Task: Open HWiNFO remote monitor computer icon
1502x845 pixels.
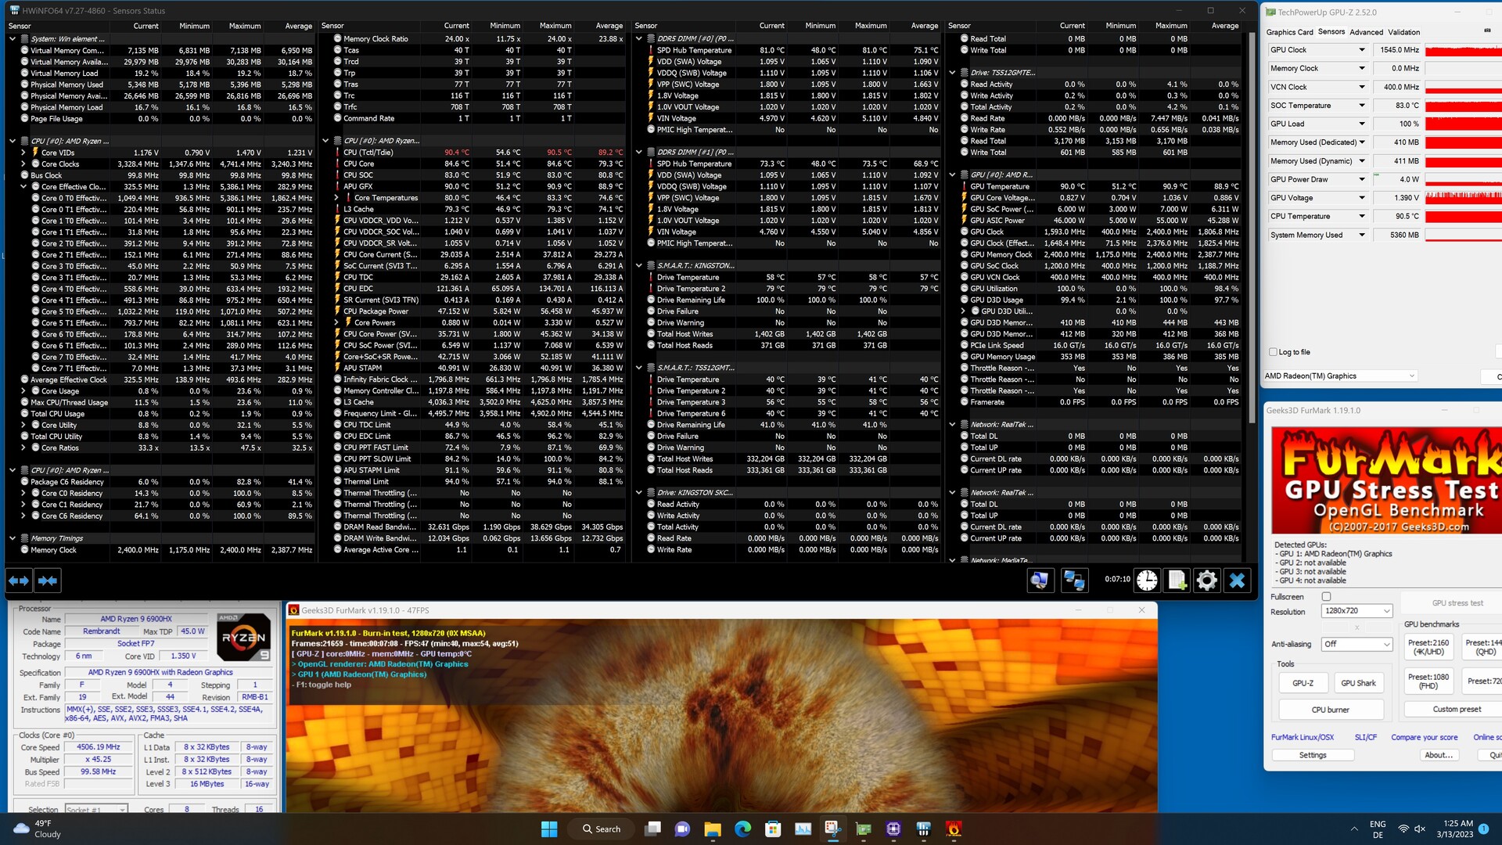Action: (1040, 581)
